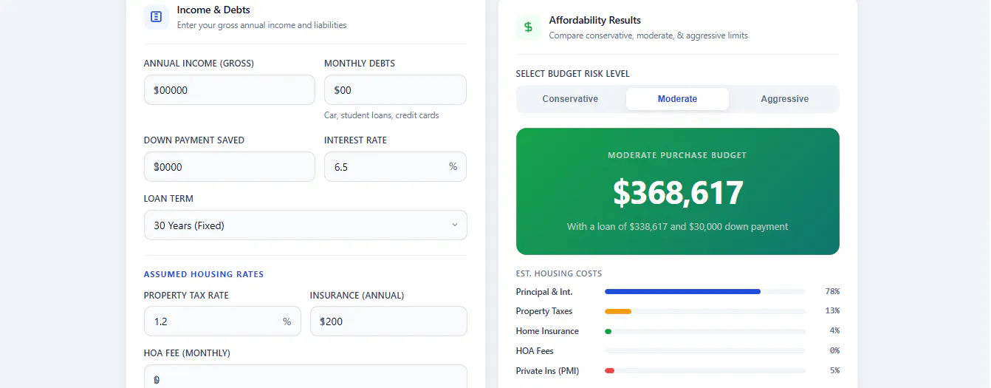Focus the Down Payment Saved field
991x388 pixels.
[x=230, y=167]
